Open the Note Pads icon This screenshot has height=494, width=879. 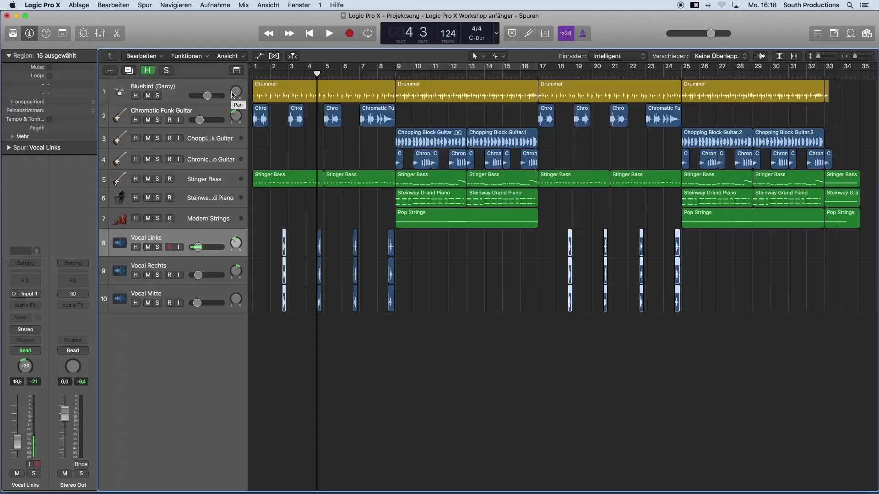click(x=834, y=33)
